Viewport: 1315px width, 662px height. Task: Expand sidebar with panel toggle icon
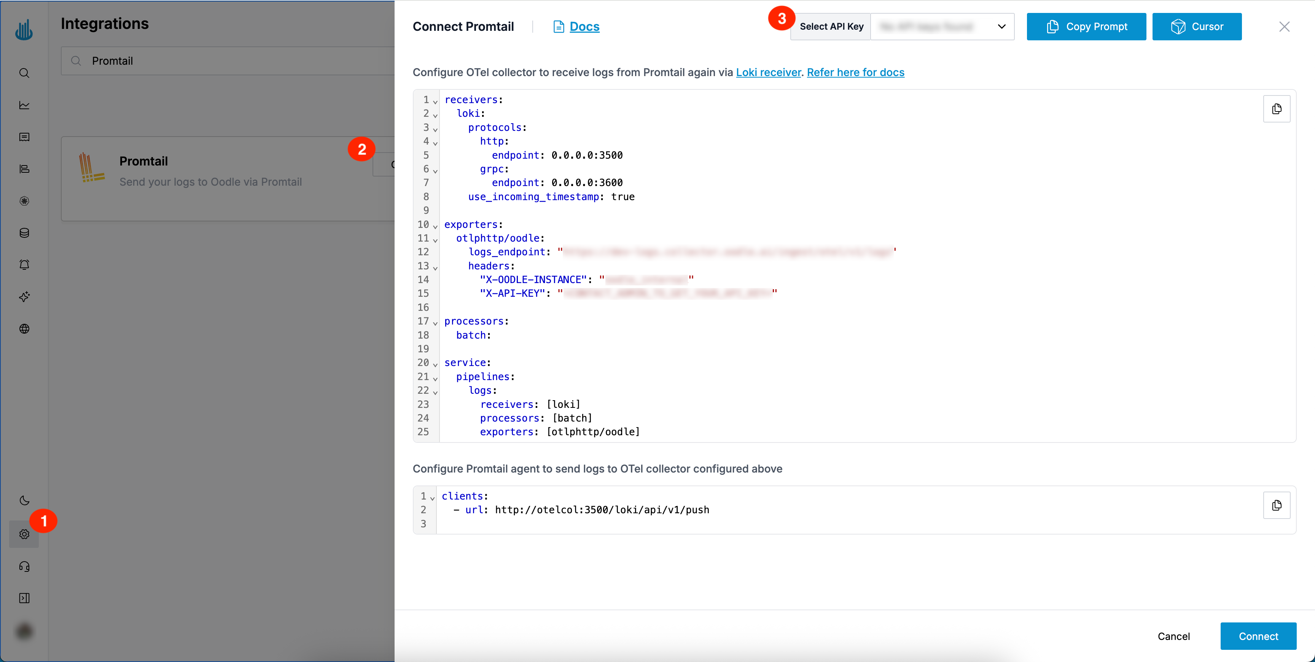click(x=24, y=598)
